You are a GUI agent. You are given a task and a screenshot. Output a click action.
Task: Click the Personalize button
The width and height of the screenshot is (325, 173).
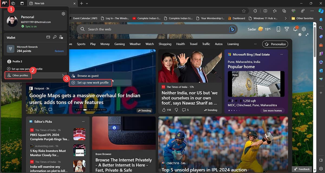point(275,44)
